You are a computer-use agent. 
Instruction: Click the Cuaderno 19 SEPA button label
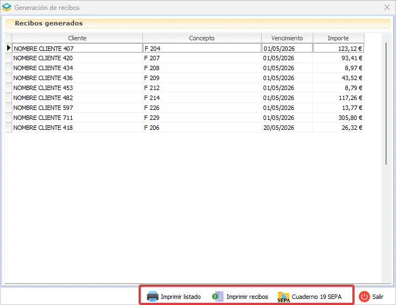(316, 297)
